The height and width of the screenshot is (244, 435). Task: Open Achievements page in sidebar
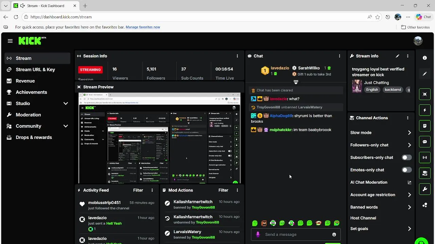click(x=37, y=92)
